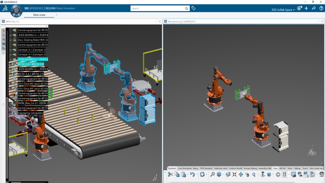Viewport: 325px width, 183px height.
Task: Open the Selection mod tab
Action: pyautogui.click(x=220, y=168)
